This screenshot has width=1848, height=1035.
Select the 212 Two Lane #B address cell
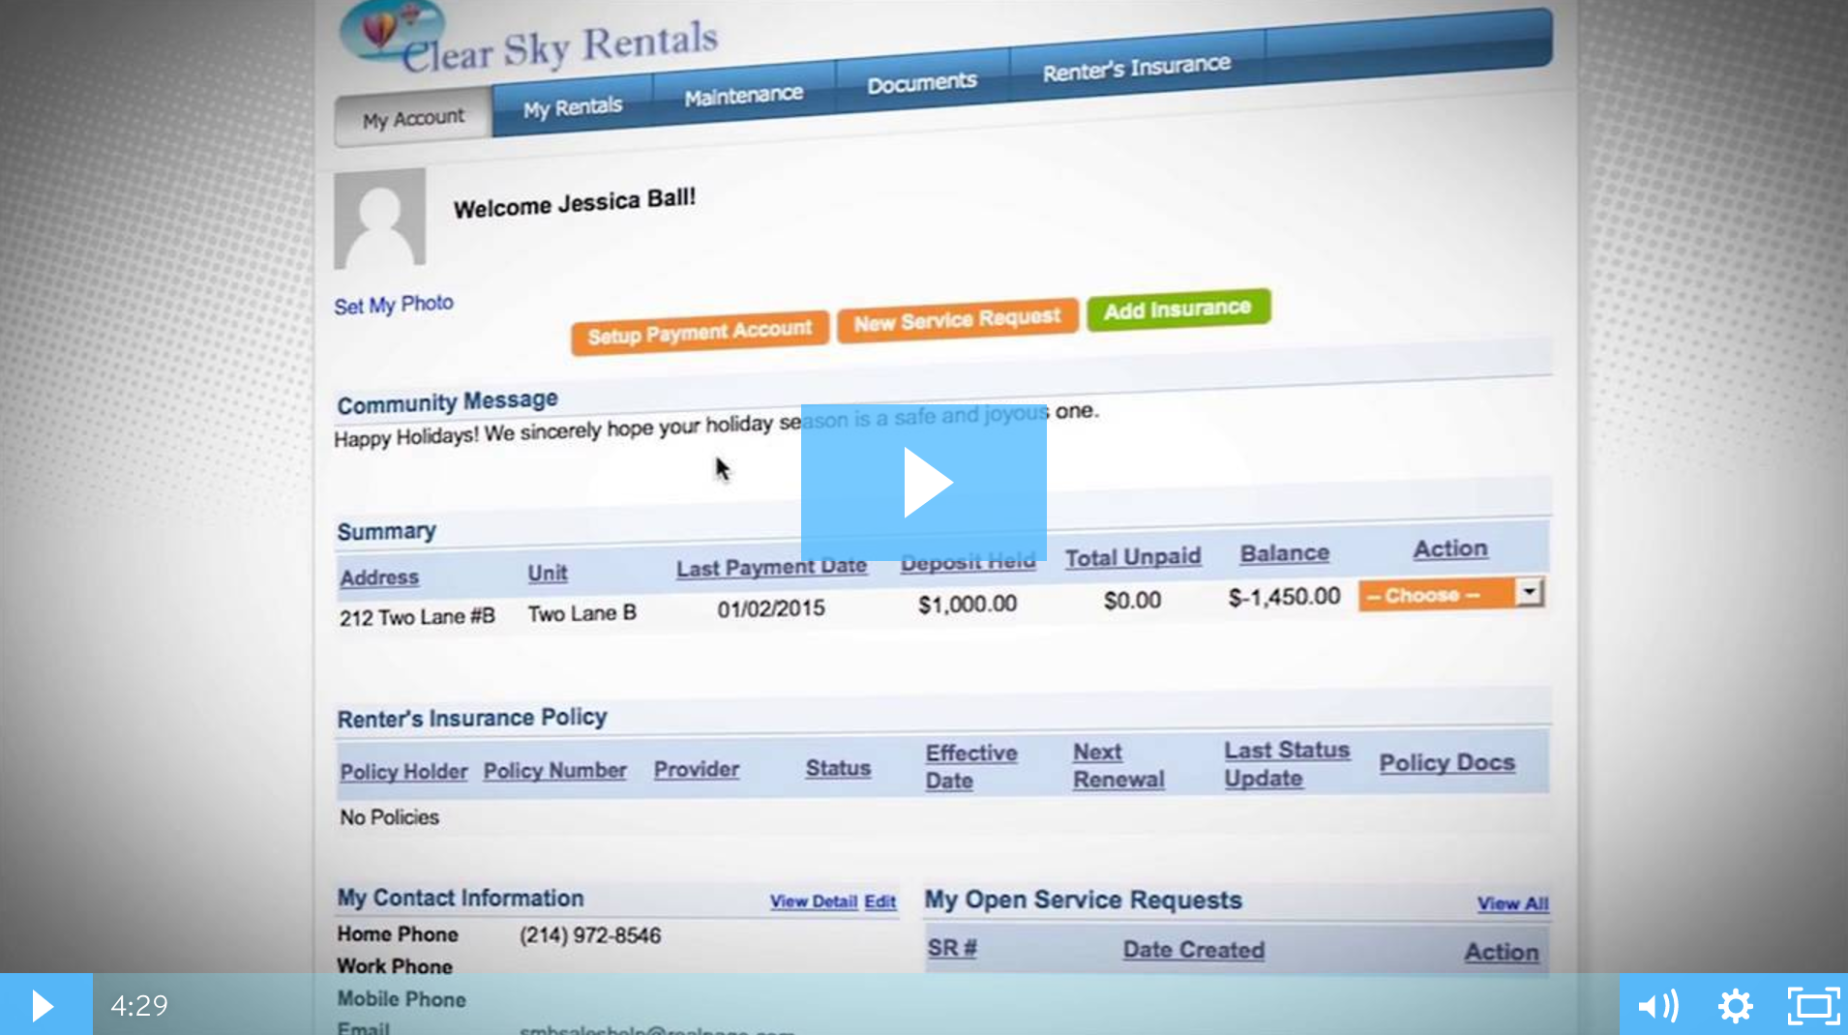click(417, 617)
